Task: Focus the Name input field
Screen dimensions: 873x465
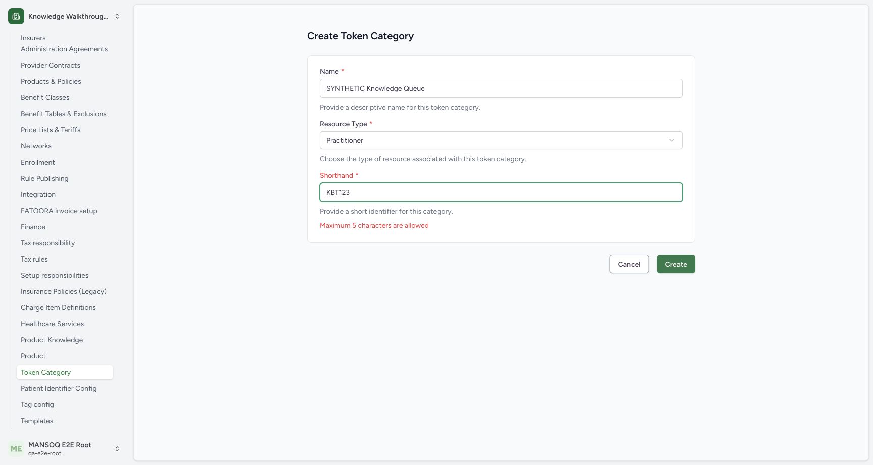Action: [x=501, y=88]
